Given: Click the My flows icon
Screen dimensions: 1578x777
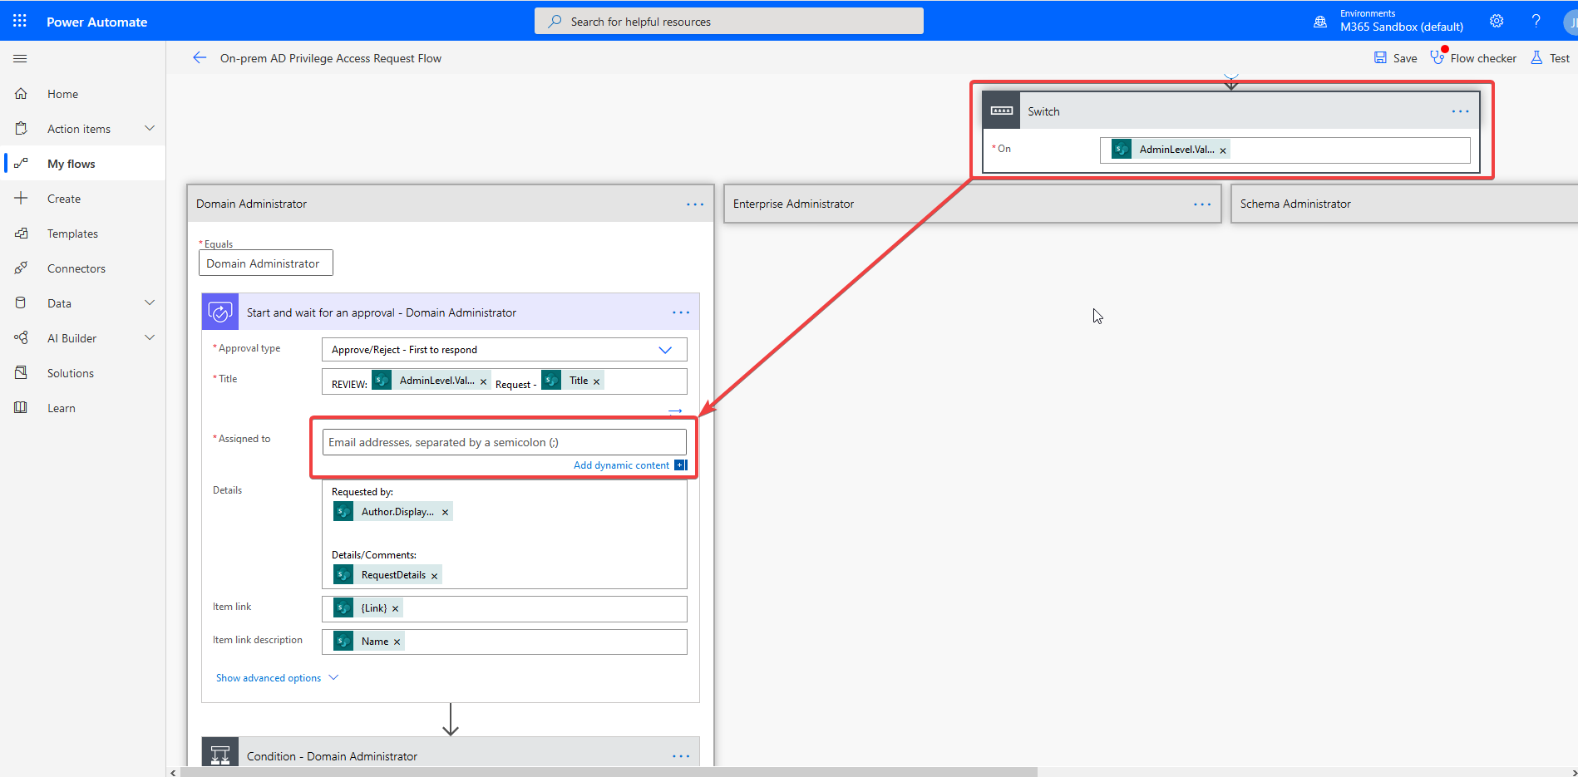Looking at the screenshot, I should (x=22, y=164).
